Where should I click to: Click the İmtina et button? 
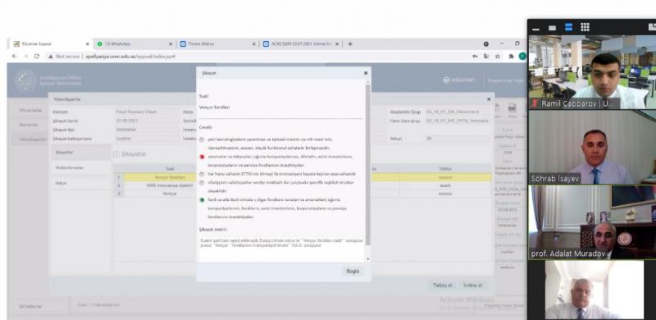[x=473, y=286]
